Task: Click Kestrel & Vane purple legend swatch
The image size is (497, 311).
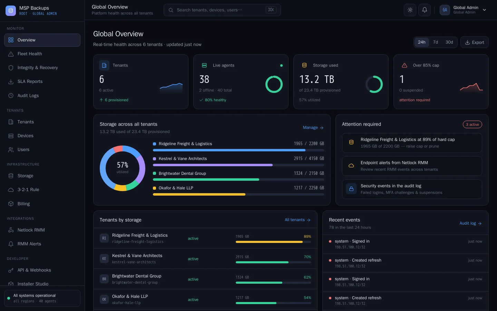Action: point(155,159)
